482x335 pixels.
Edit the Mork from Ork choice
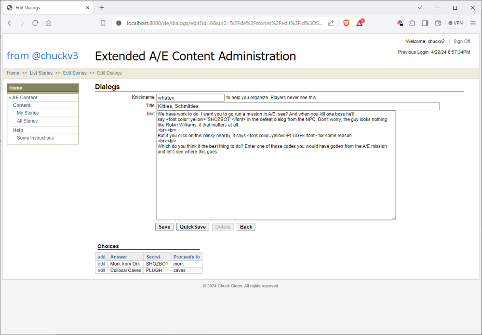101,264
